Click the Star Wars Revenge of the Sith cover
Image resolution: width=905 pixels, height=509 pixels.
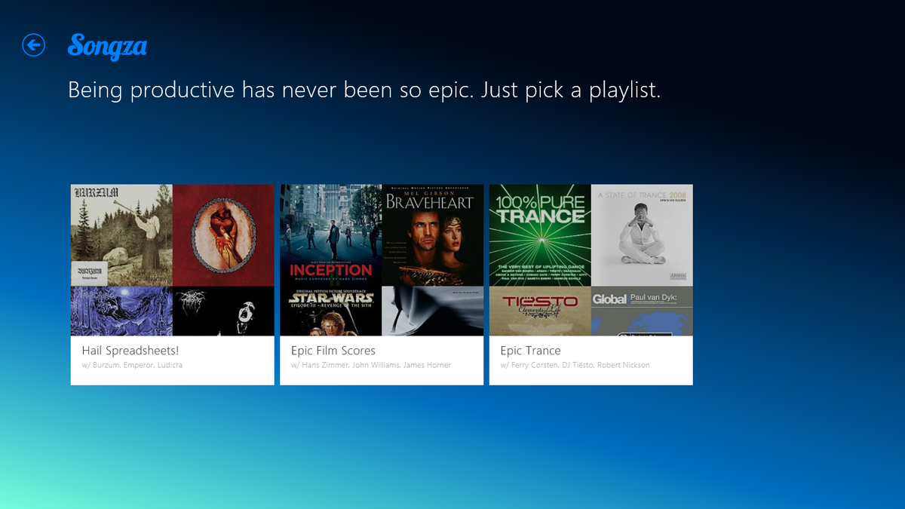[x=331, y=311]
